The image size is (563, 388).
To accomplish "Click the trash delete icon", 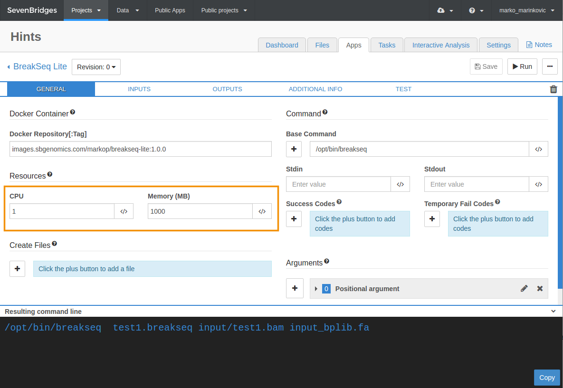I will click(553, 89).
